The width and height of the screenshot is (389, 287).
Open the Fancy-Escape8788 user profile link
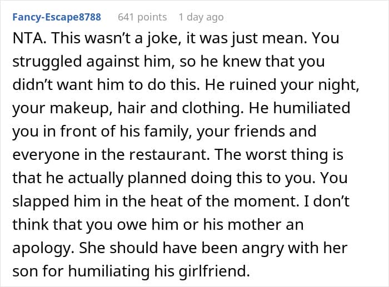pos(57,17)
